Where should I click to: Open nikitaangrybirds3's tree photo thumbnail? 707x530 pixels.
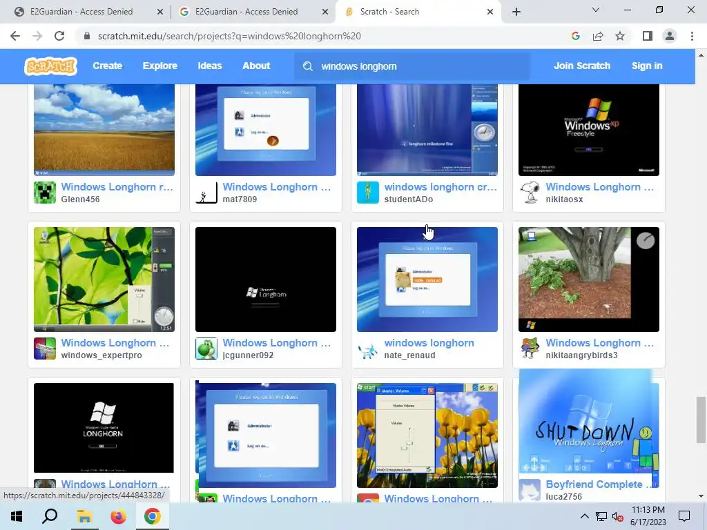[589, 279]
